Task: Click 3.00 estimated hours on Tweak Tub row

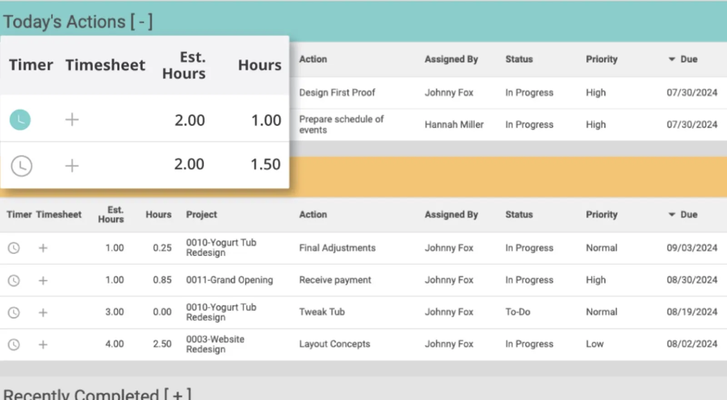Action: pos(115,312)
